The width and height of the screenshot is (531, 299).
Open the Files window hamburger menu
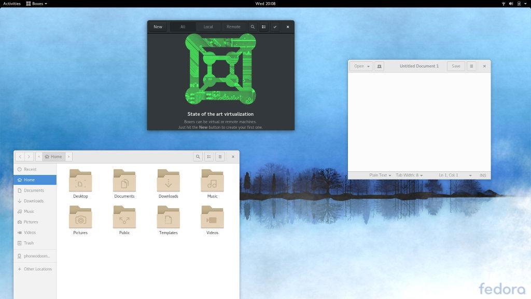click(220, 156)
